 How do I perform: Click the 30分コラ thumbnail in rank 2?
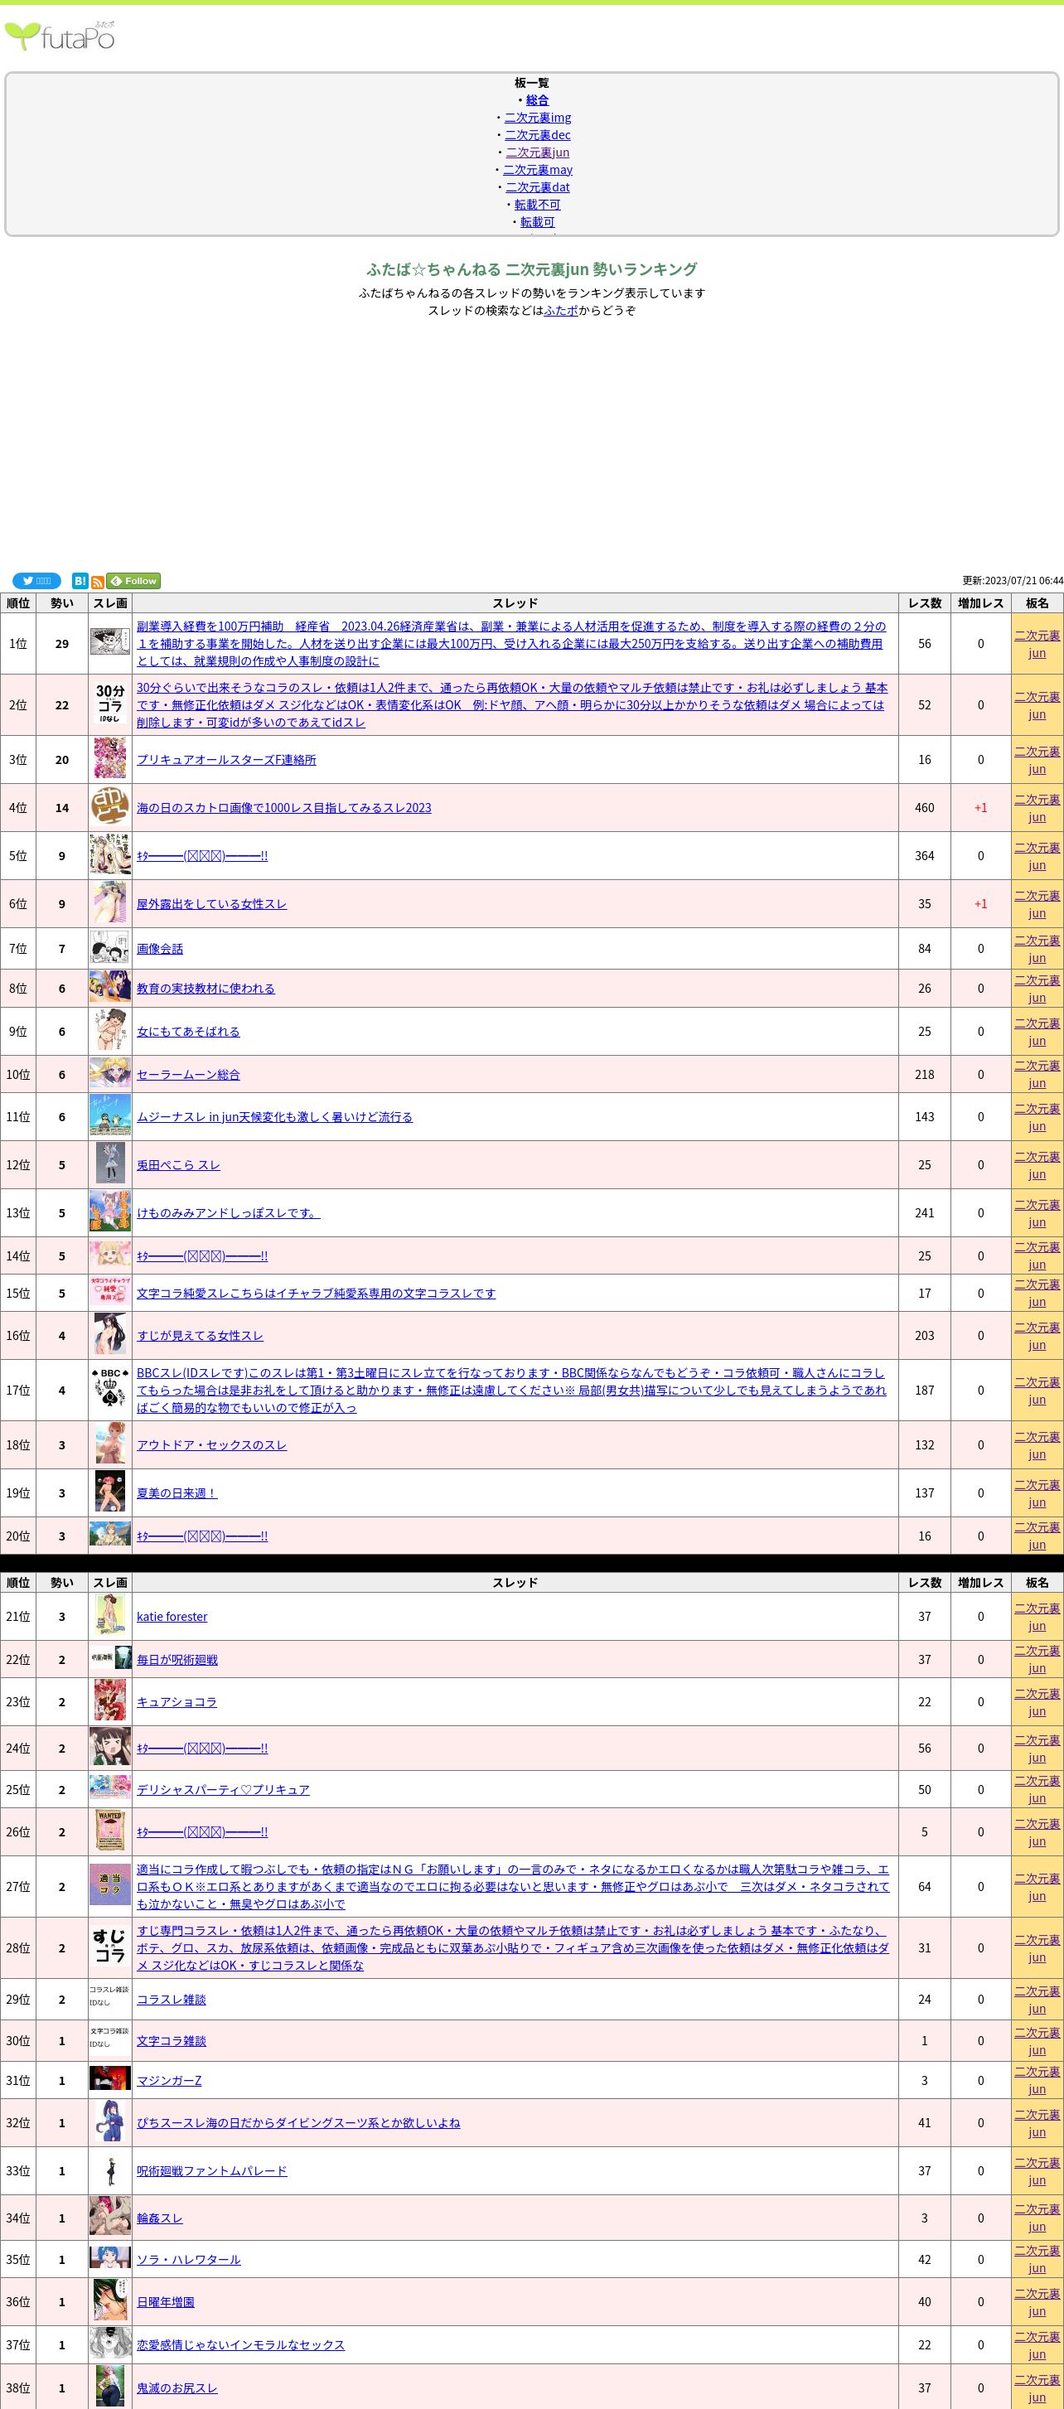pyautogui.click(x=109, y=704)
